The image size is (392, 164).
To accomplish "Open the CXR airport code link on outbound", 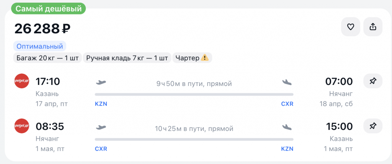I will tap(287, 104).
